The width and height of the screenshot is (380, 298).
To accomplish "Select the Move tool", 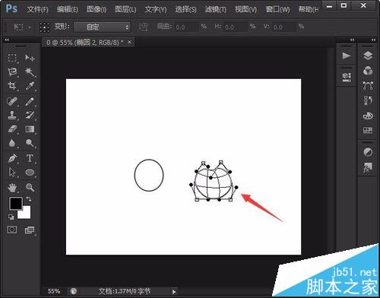I will [x=30, y=58].
